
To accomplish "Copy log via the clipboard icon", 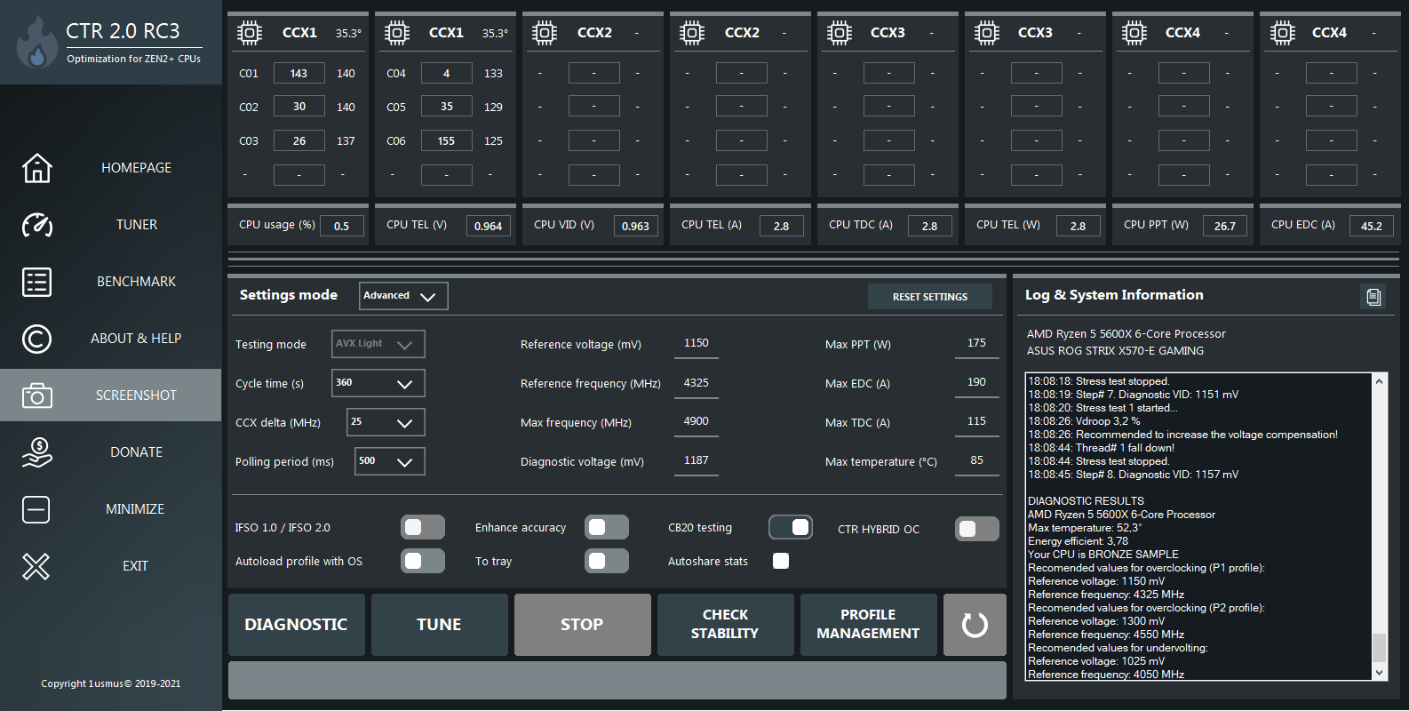I will point(1373,297).
